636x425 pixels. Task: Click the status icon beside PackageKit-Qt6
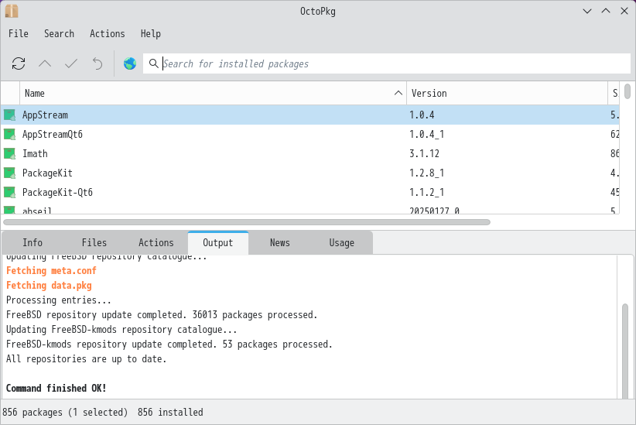click(9, 192)
